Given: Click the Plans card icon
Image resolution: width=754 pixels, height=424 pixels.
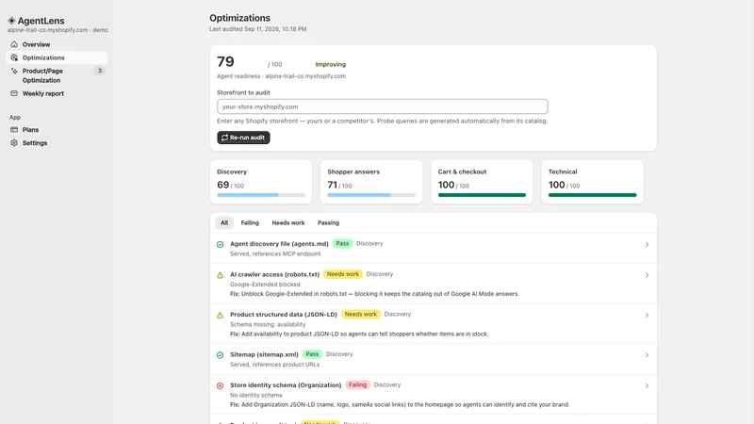Looking at the screenshot, I should (x=14, y=130).
